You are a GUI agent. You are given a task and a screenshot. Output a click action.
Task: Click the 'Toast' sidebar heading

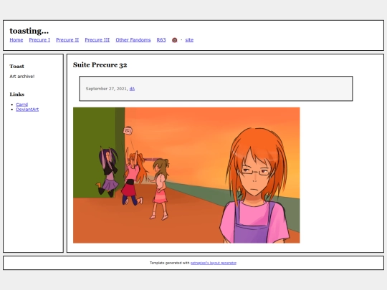[x=16, y=66]
